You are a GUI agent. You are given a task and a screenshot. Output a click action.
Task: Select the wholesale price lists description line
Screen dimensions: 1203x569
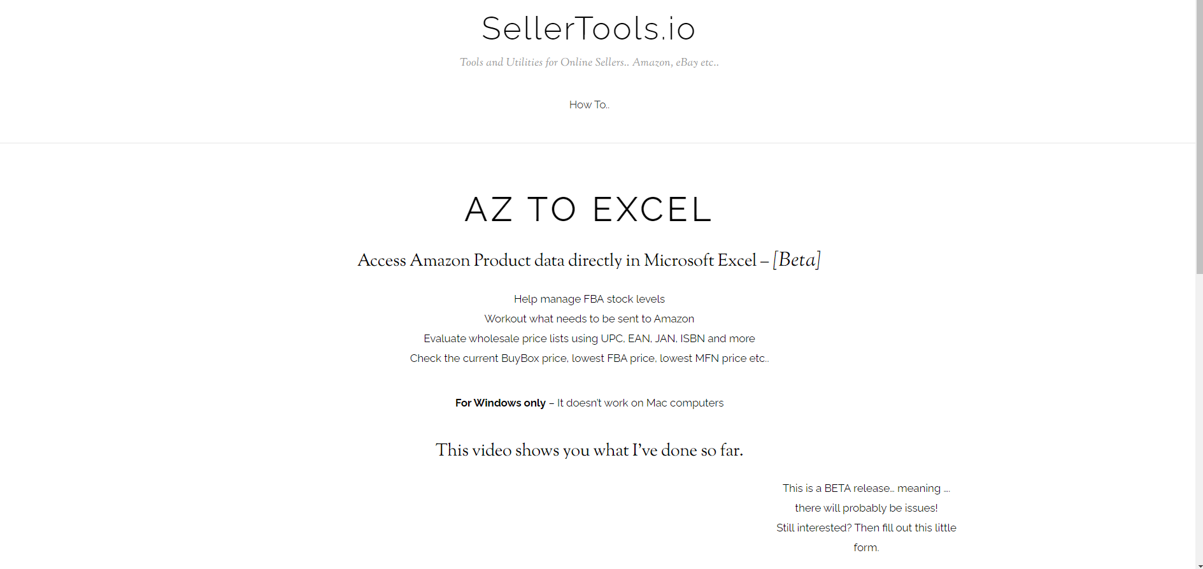tap(589, 338)
